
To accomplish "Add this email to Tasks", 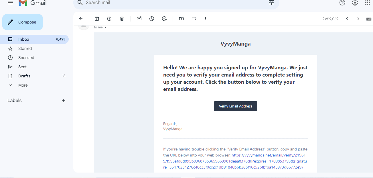I will point(164,19).
